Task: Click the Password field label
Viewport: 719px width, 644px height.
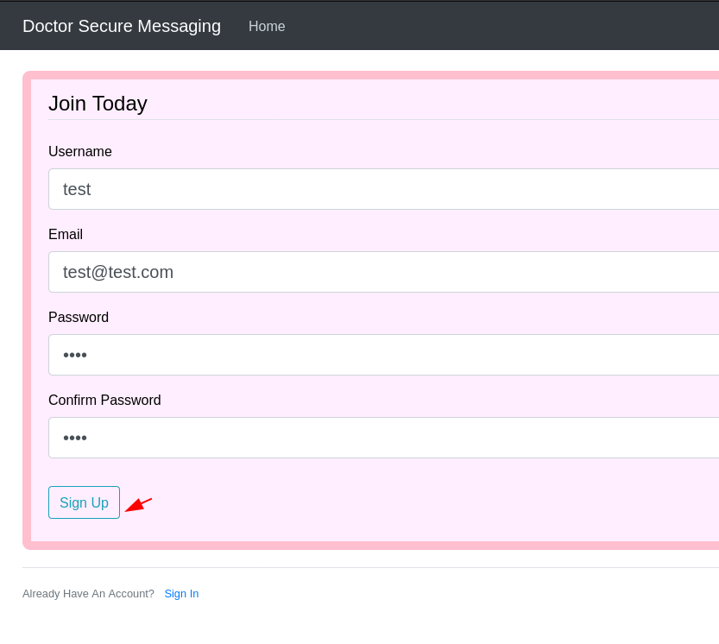Action: click(x=79, y=318)
